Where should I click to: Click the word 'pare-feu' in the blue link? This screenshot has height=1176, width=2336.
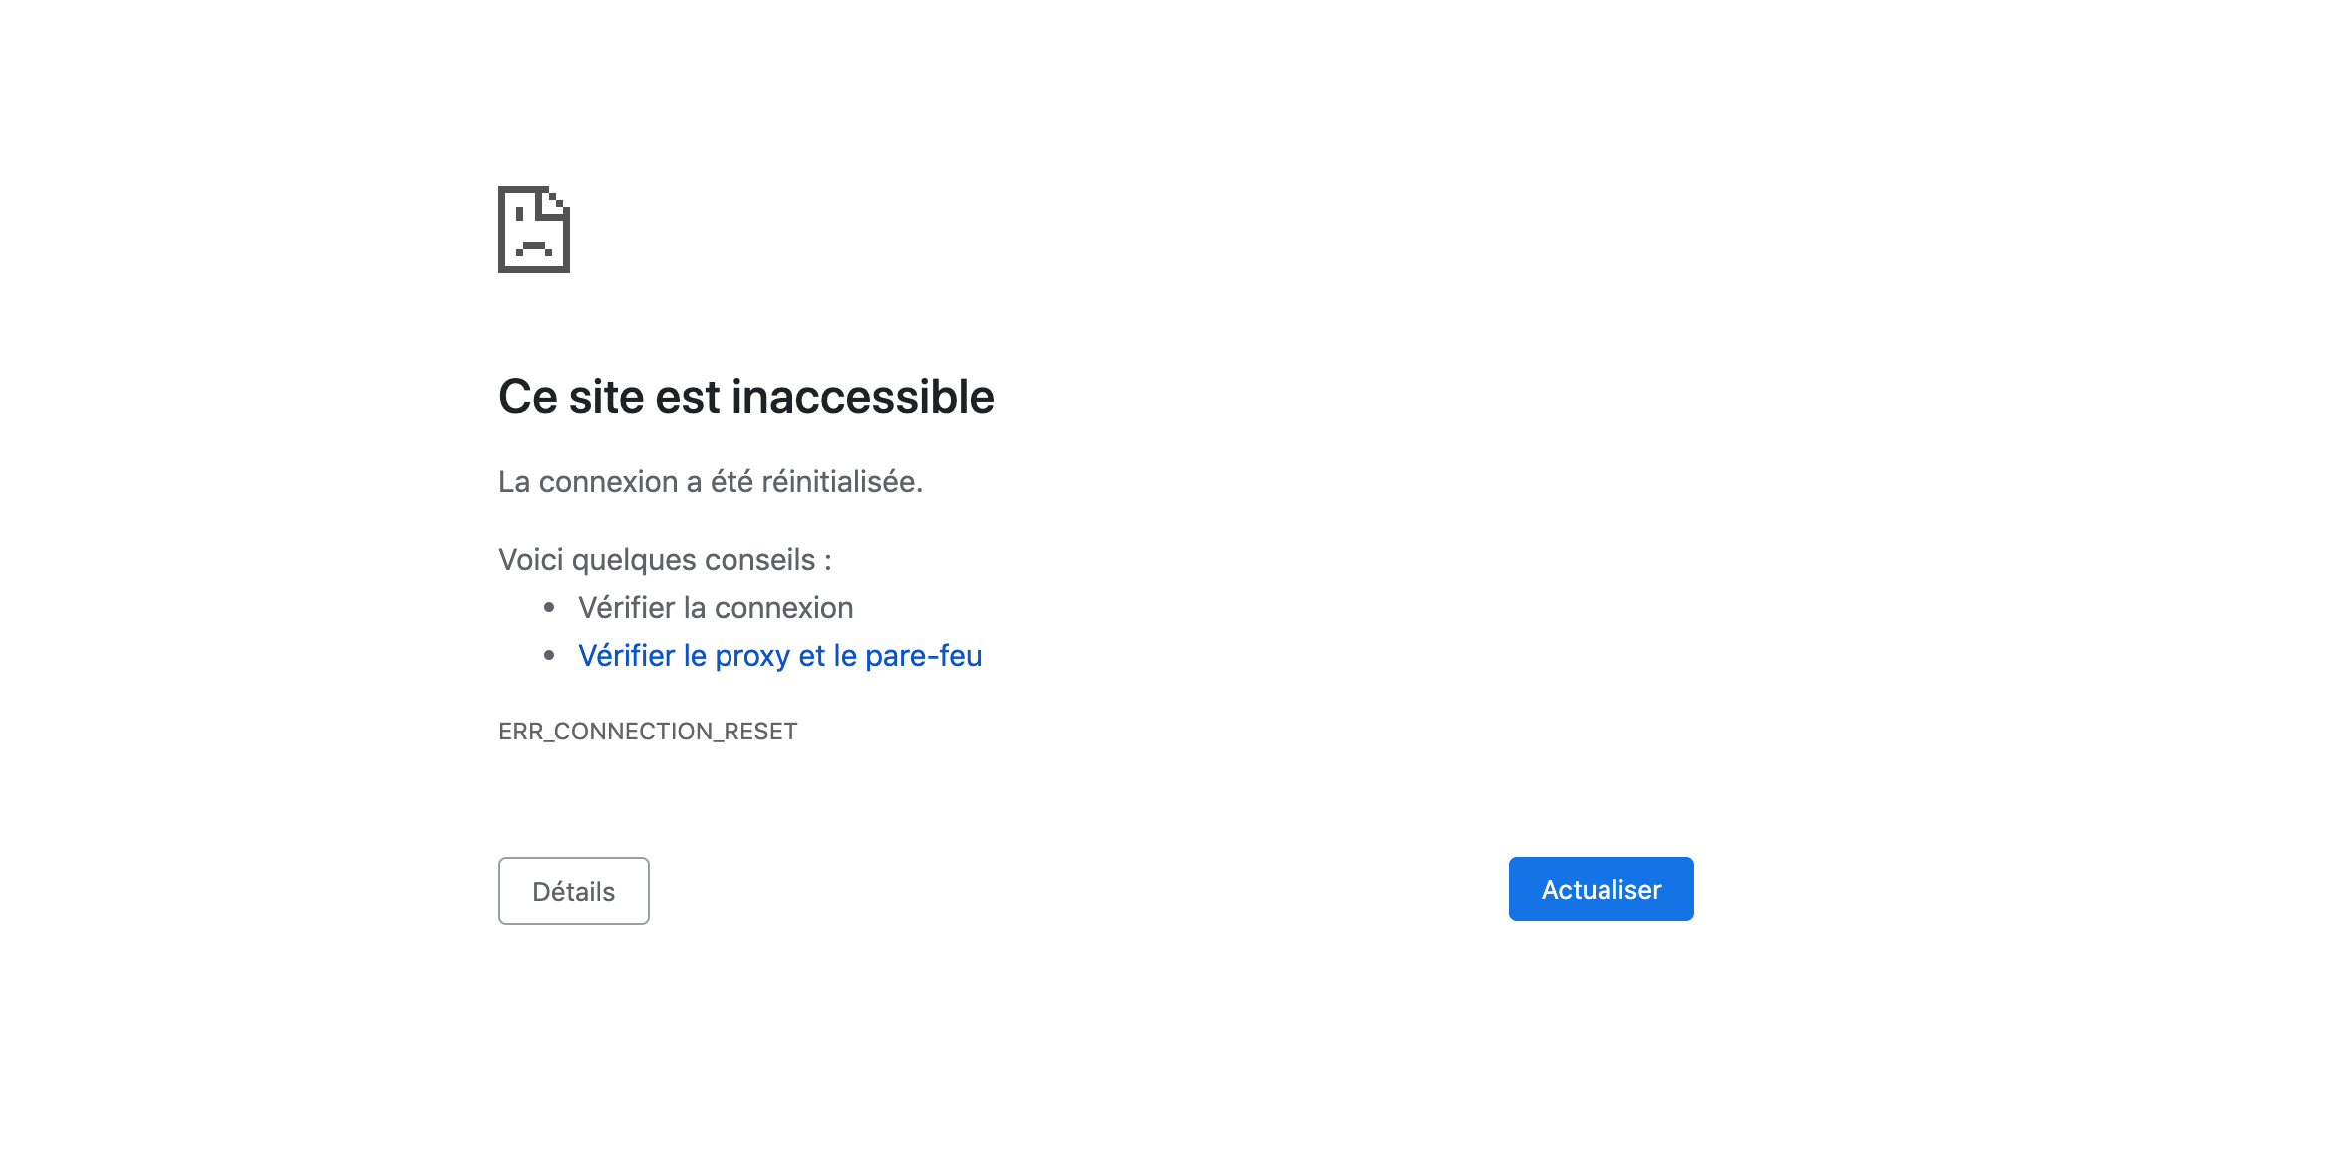coord(924,656)
